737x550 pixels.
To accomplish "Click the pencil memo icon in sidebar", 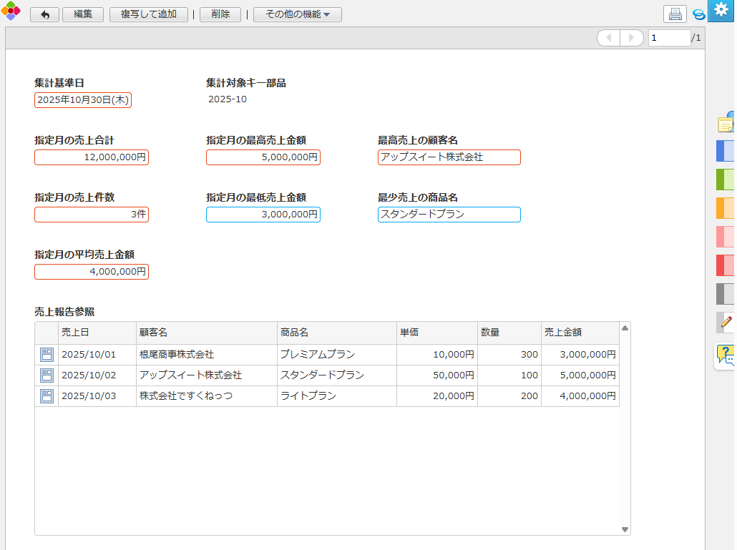I will click(726, 323).
